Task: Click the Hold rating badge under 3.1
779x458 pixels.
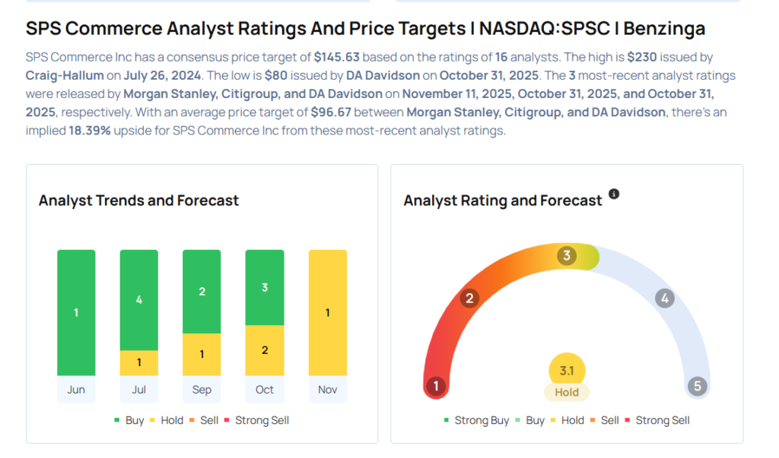Action: 567,393
